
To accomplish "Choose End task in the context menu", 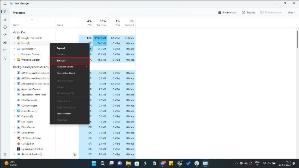I will pyautogui.click(x=69, y=60).
